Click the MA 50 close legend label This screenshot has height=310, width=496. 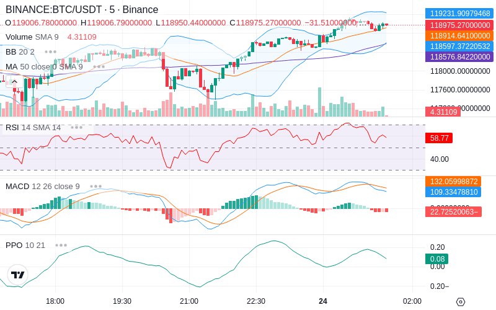(43, 67)
